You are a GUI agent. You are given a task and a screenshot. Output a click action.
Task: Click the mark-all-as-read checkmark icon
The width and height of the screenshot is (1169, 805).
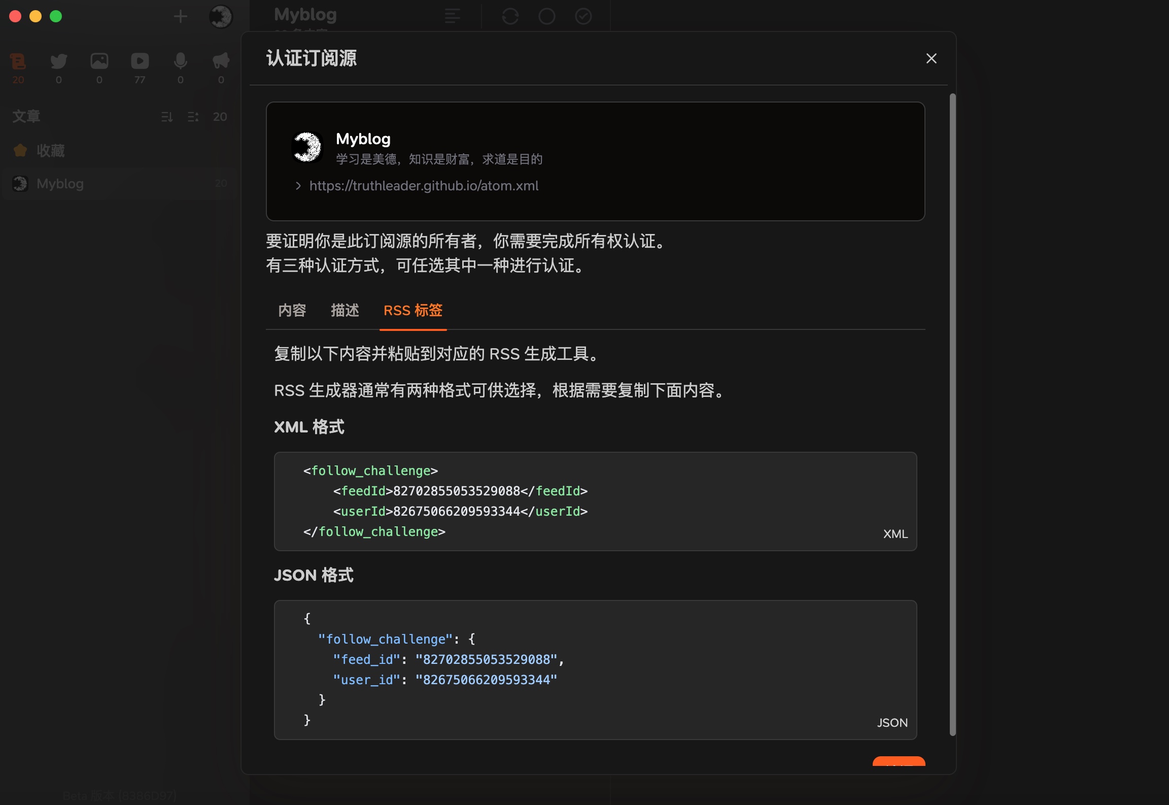click(x=584, y=16)
